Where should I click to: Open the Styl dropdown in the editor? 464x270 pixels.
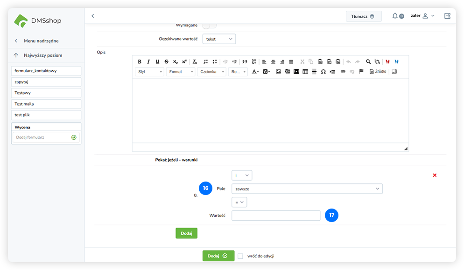click(x=150, y=72)
